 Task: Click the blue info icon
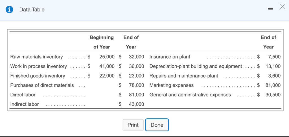(x=10, y=10)
